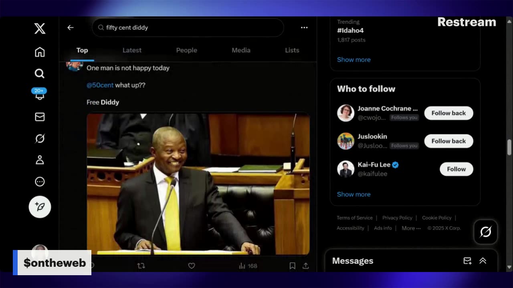Switch to the Media tab
513x288 pixels.
(x=241, y=50)
